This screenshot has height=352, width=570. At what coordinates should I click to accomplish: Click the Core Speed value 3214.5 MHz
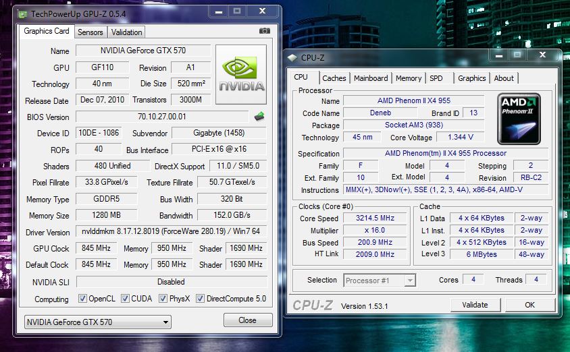point(375,218)
